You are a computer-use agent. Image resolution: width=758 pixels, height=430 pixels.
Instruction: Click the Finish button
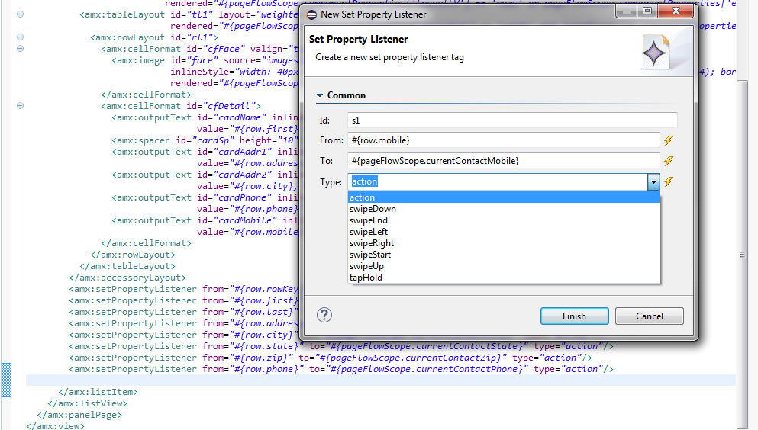tap(574, 316)
